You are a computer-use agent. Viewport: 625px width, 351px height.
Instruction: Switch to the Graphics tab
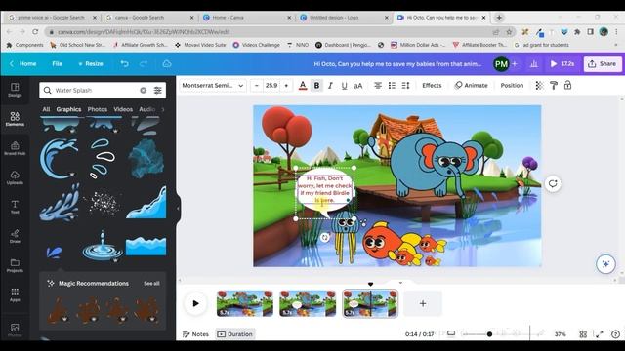(x=68, y=109)
